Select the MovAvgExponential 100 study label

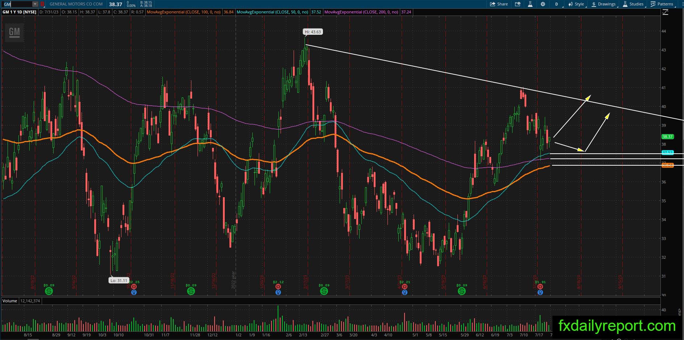(x=184, y=12)
